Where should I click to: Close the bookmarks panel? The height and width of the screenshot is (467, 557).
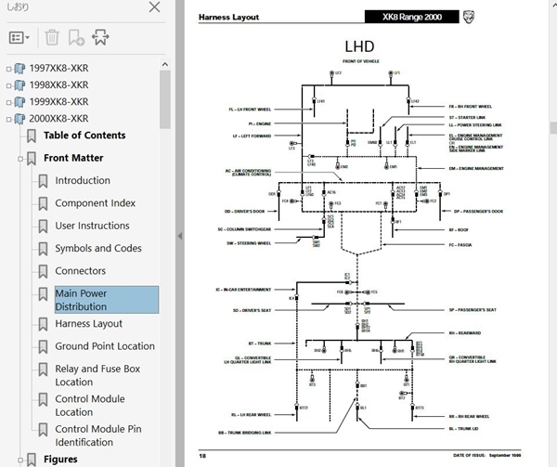tap(154, 7)
